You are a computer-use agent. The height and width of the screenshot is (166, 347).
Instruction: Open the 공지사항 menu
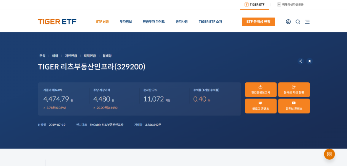click(182, 22)
